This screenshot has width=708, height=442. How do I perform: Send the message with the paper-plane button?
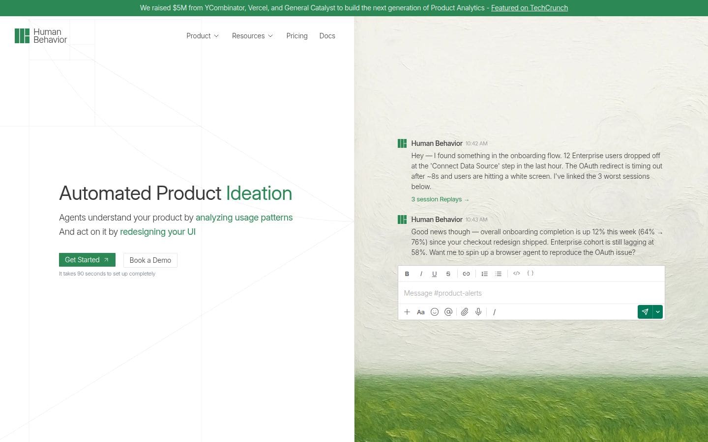click(645, 312)
